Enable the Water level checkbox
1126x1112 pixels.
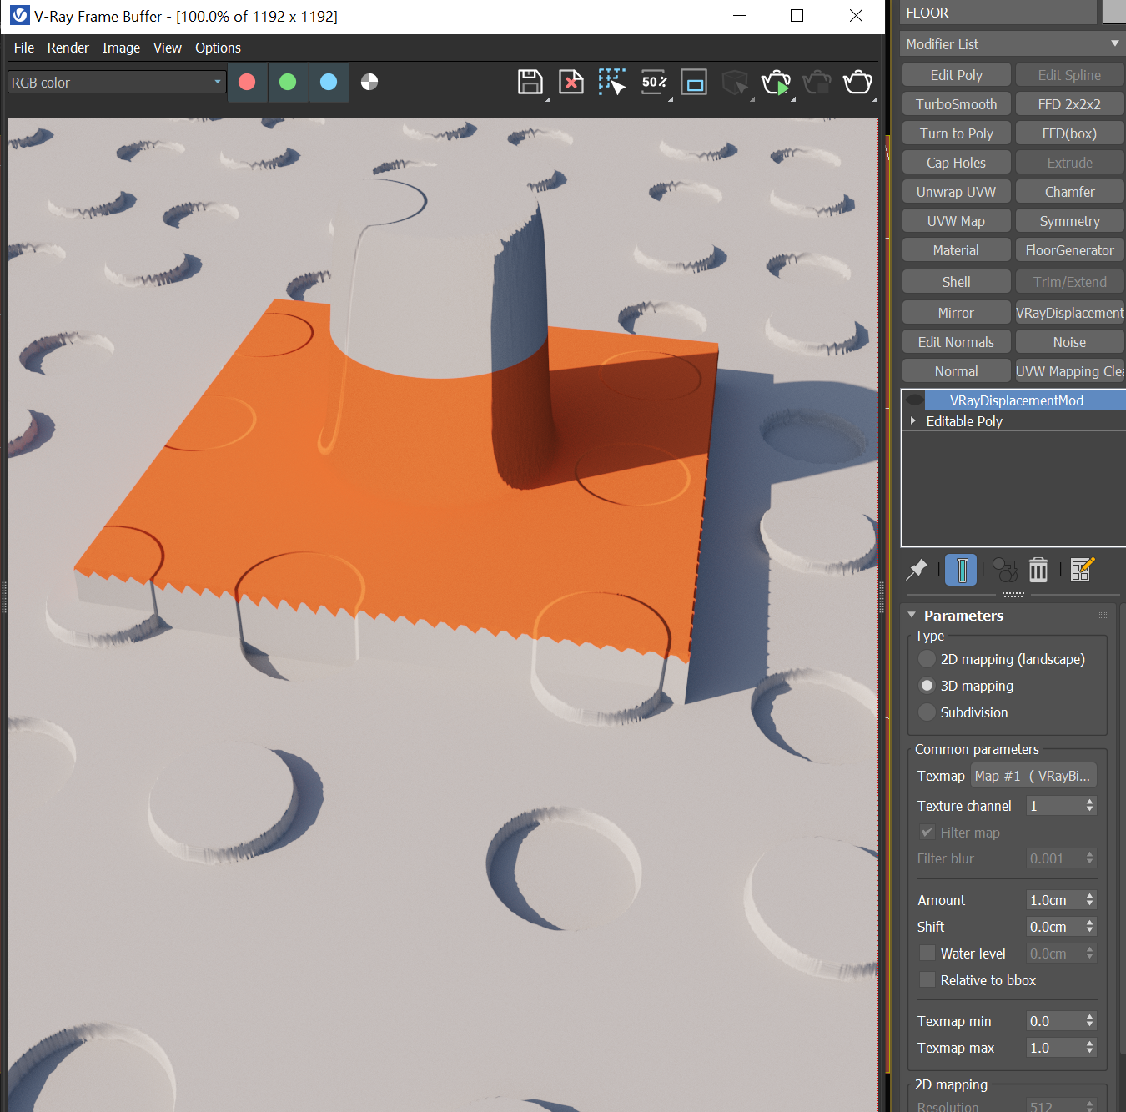click(x=927, y=953)
